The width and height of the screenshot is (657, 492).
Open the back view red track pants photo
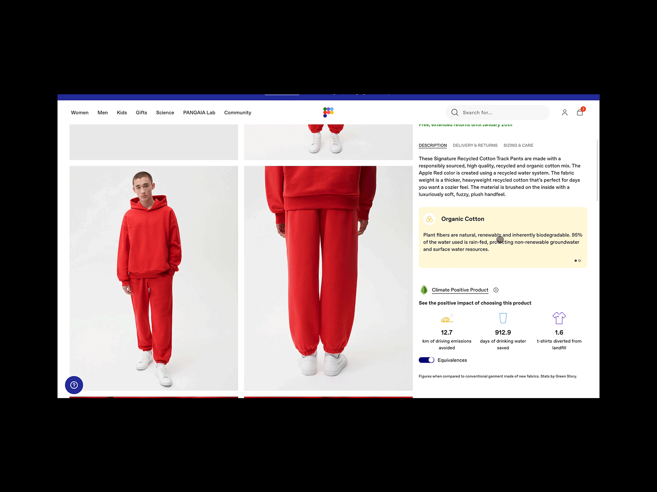(x=328, y=278)
